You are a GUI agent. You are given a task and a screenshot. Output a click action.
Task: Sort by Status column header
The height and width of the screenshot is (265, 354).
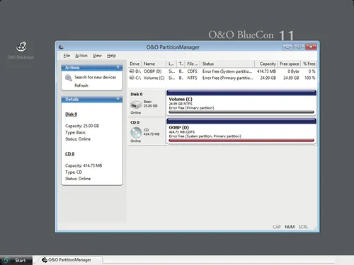click(x=227, y=64)
